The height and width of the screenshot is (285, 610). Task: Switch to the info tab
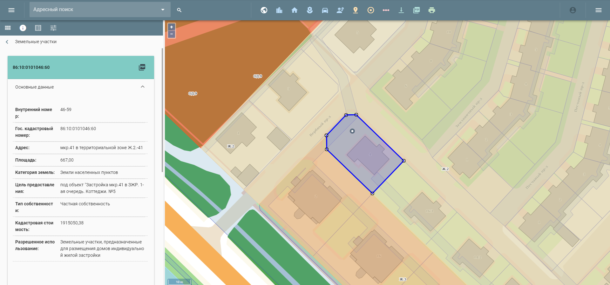point(23,28)
